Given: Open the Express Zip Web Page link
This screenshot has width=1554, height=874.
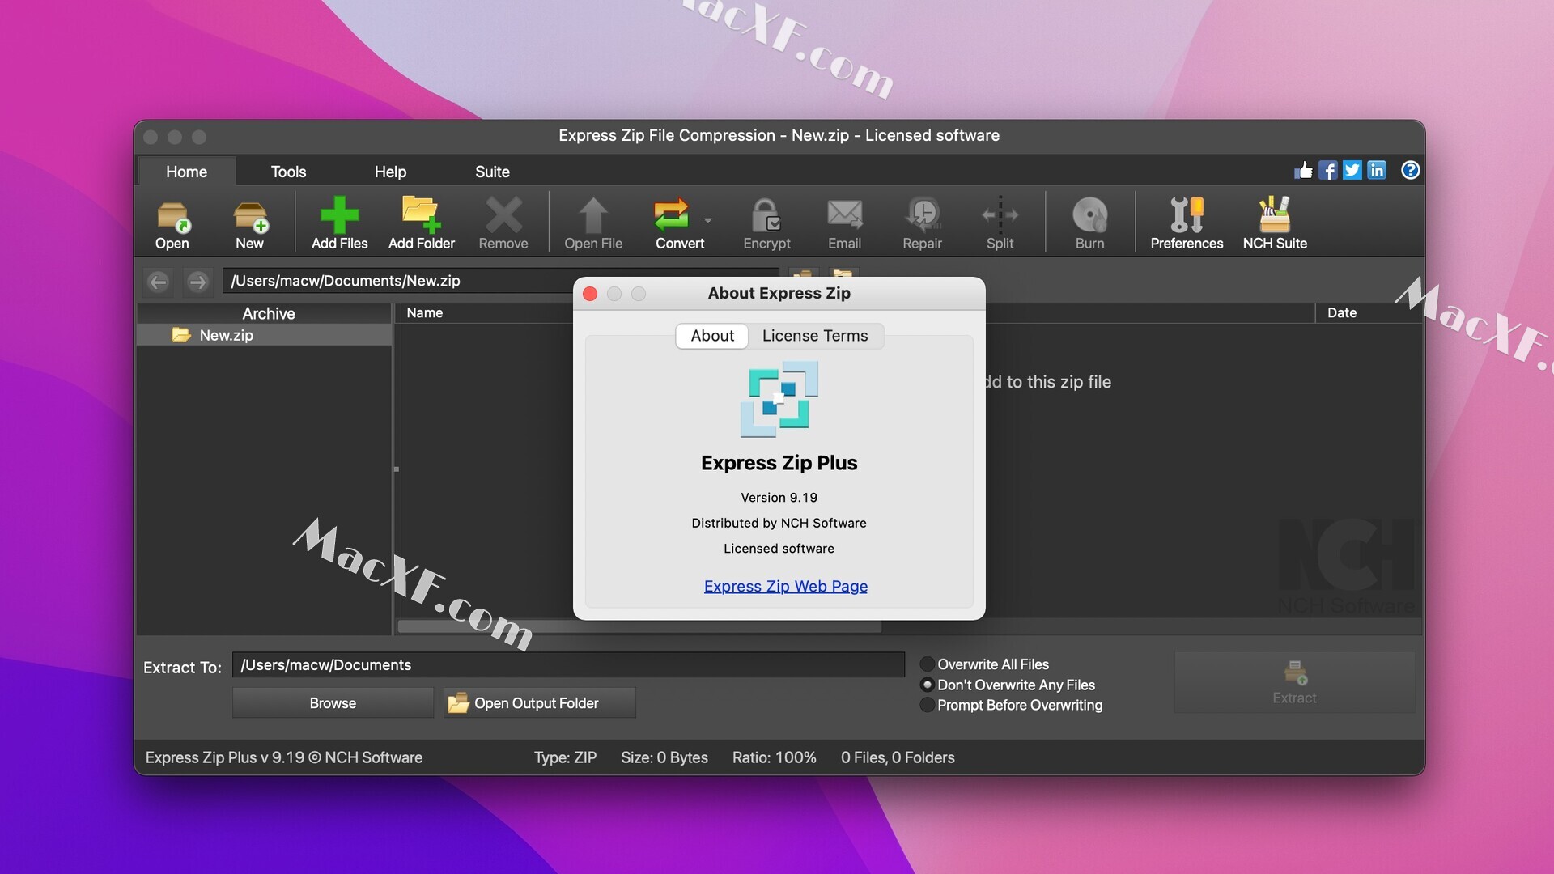Looking at the screenshot, I should click(x=786, y=586).
